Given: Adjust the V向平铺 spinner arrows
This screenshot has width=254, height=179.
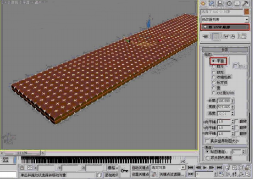Looking at the screenshot, I should [232, 128].
